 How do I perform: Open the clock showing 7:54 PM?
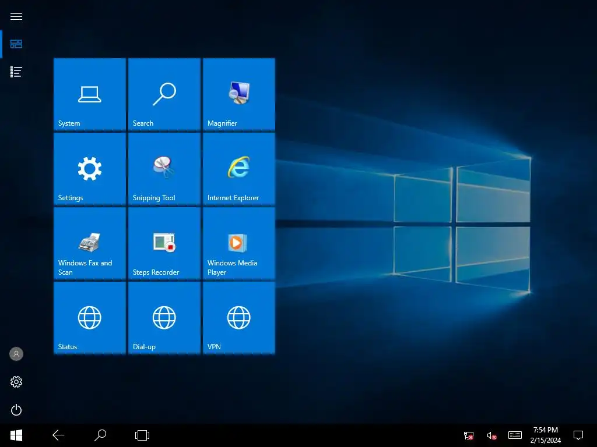546,435
